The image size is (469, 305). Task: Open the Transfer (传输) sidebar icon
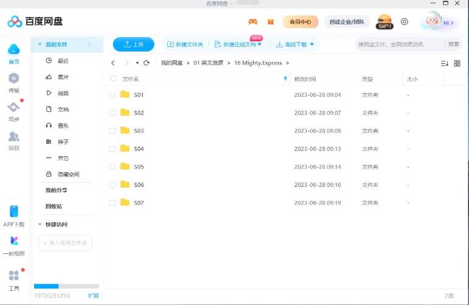coord(13,79)
